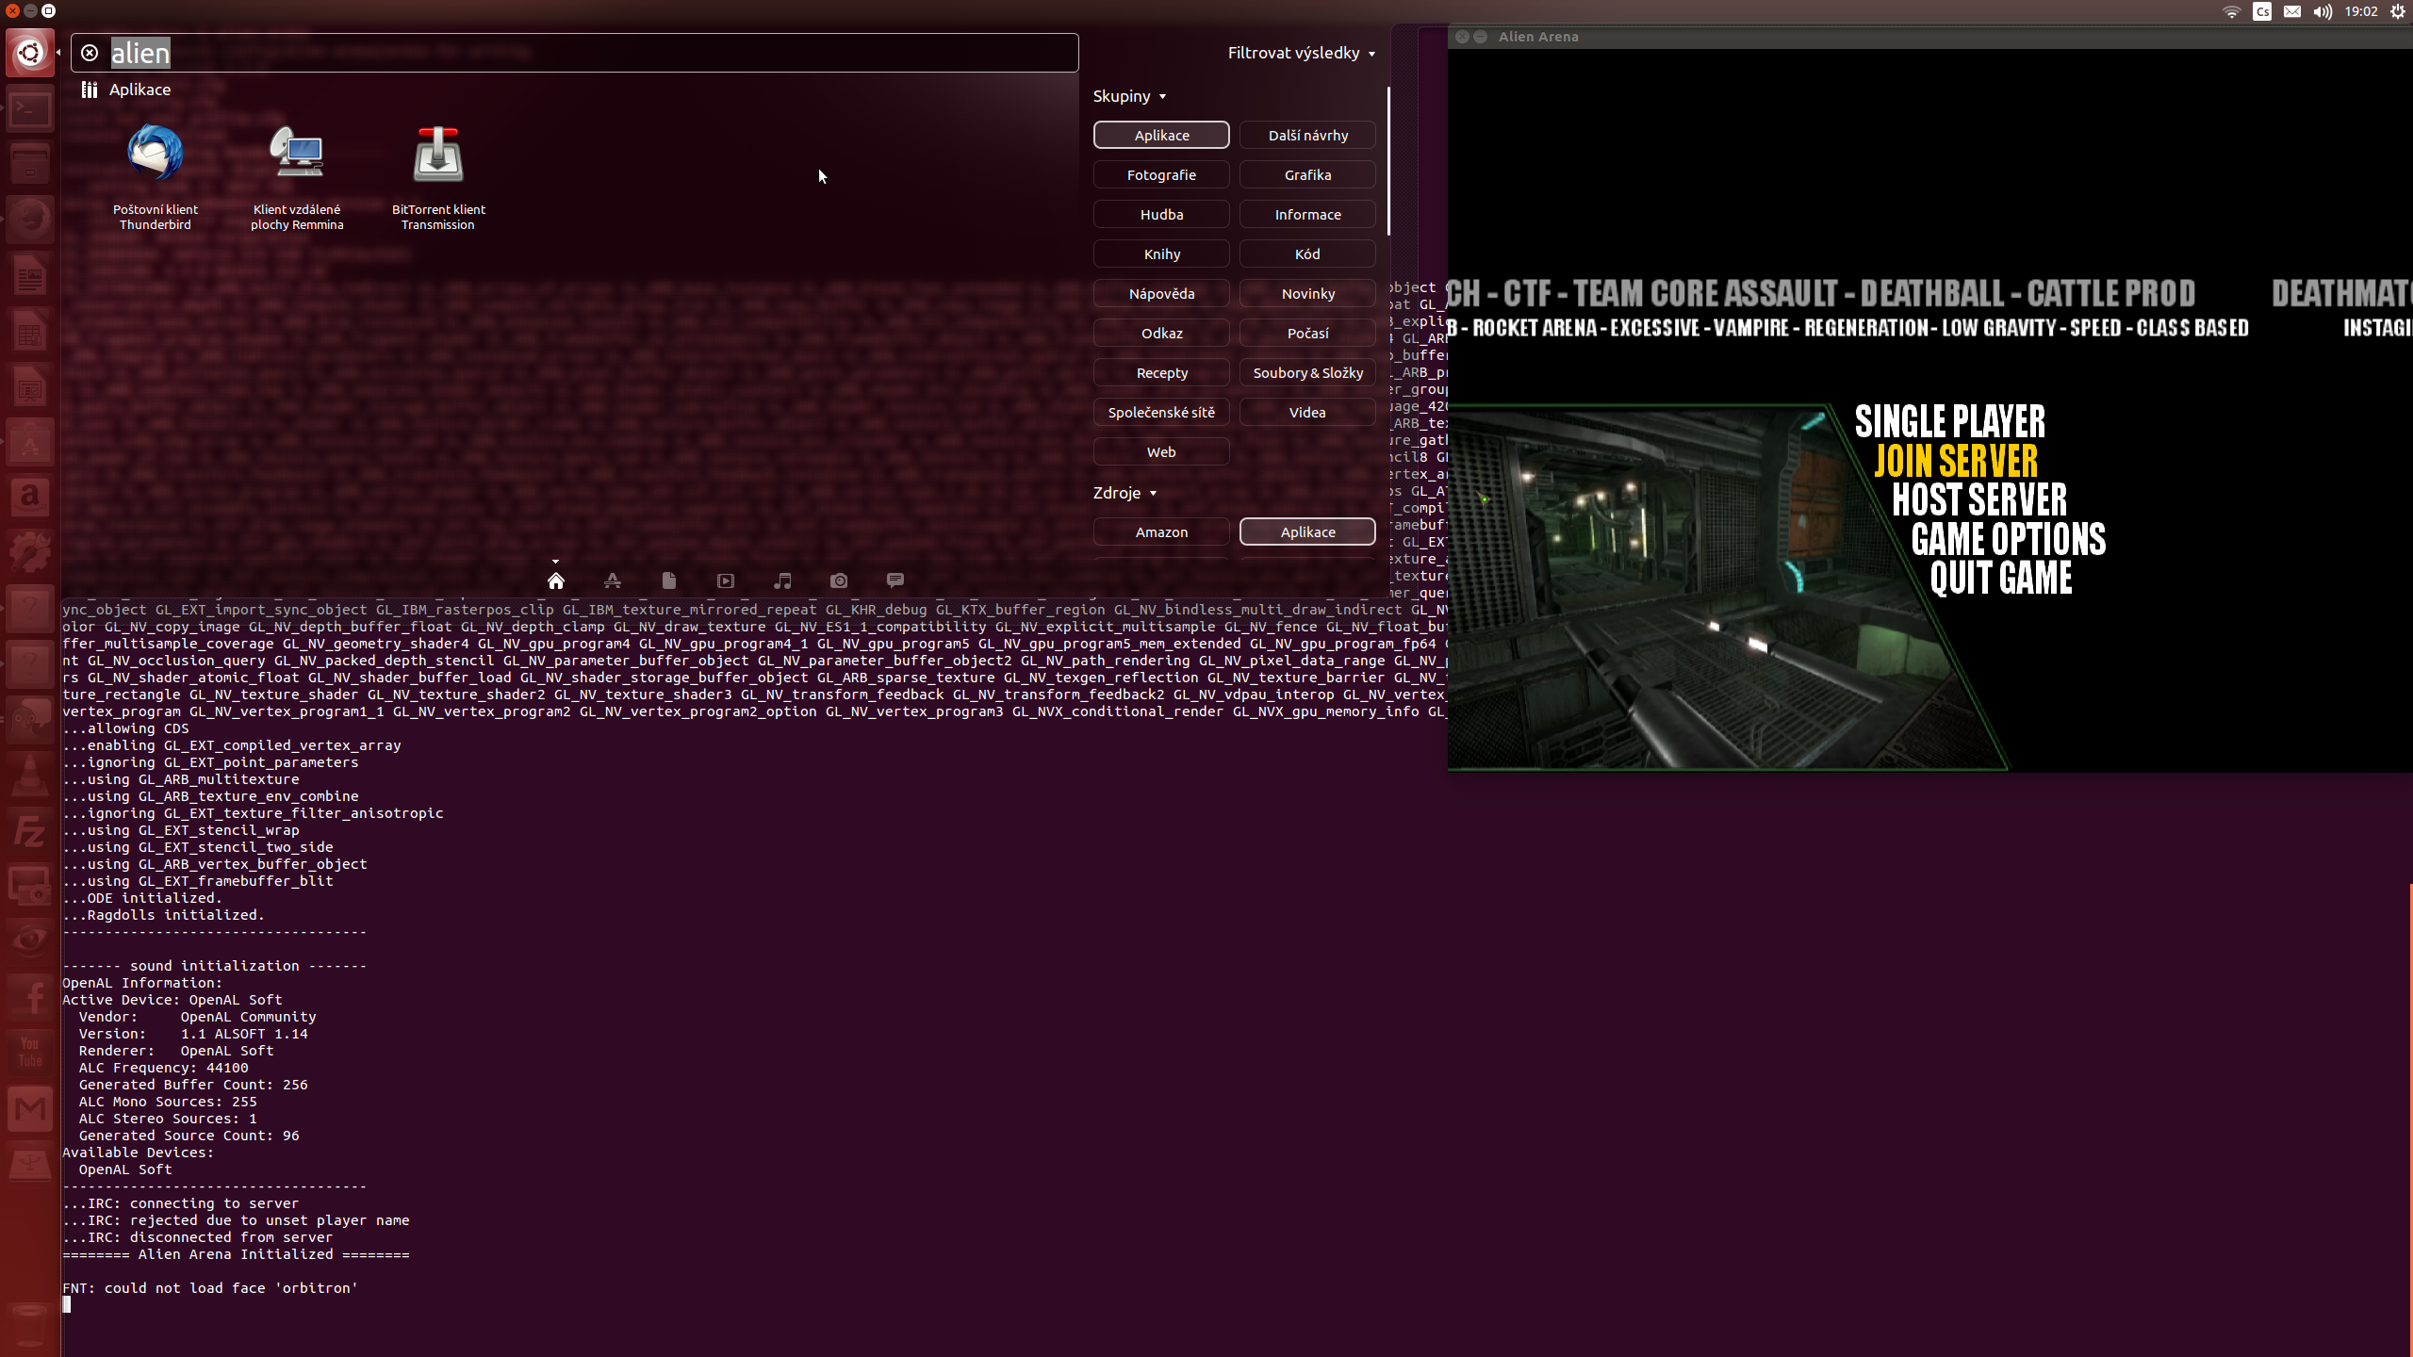
Task: Enable the 'Odkaz' group filter
Action: (1161, 333)
